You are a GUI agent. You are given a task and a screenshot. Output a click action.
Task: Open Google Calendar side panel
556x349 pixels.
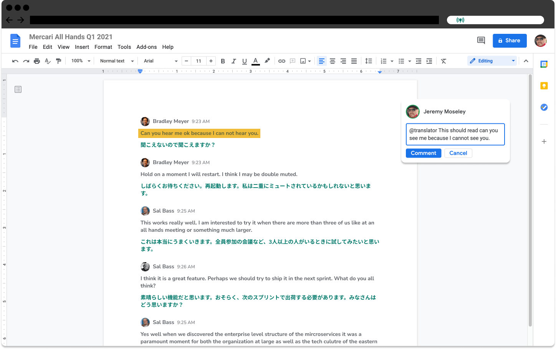544,64
